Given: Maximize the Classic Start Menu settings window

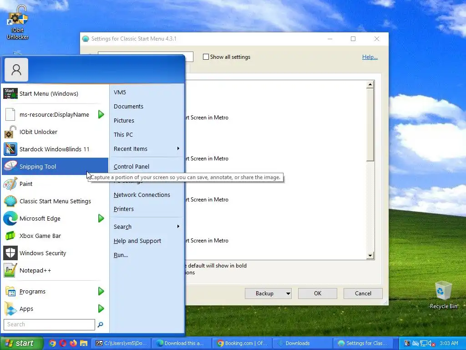Looking at the screenshot, I should coord(353,39).
